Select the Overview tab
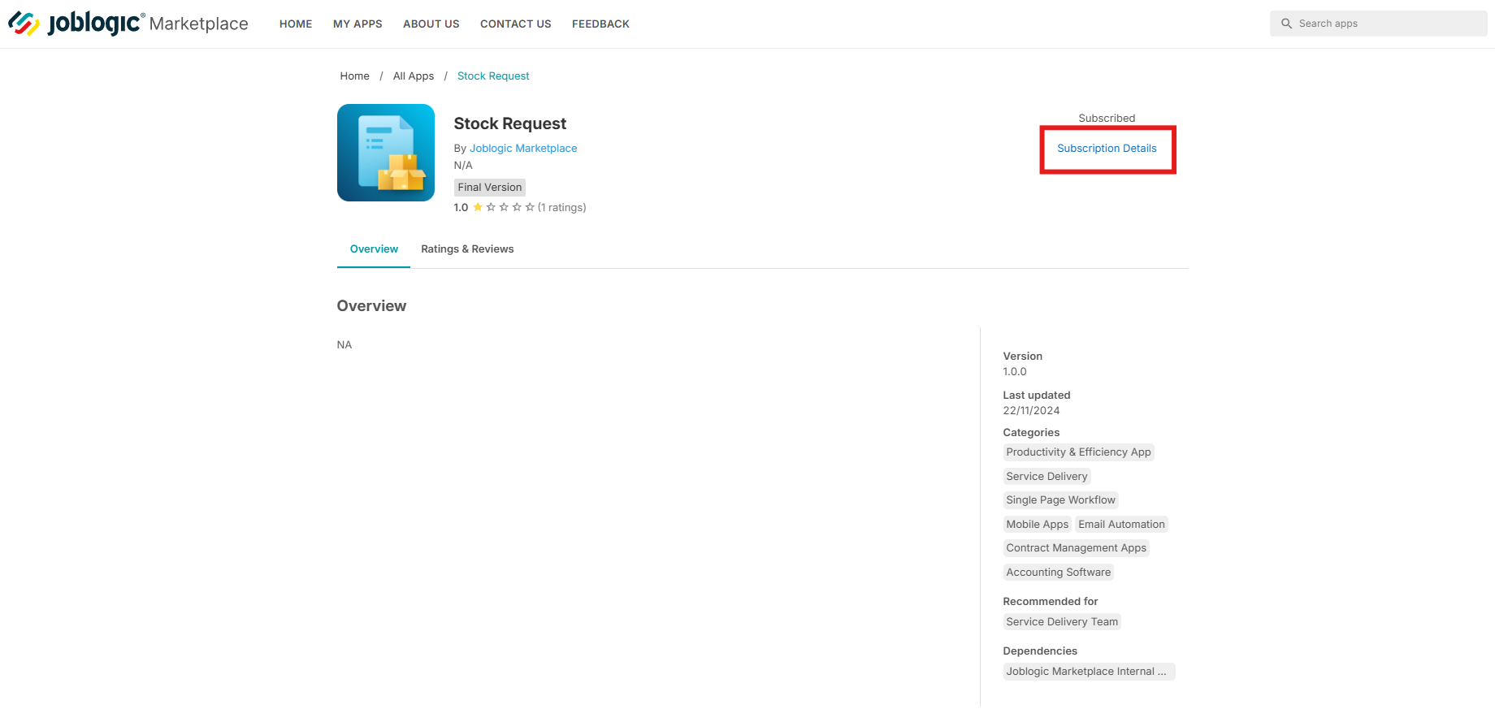 [374, 249]
